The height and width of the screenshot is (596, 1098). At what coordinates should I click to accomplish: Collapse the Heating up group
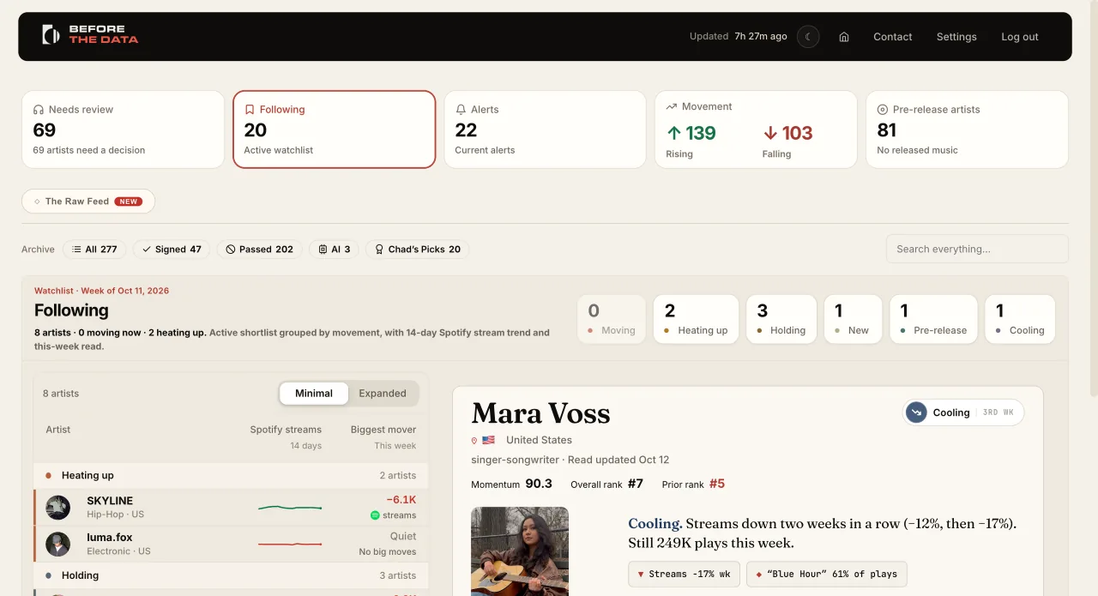[x=231, y=475]
